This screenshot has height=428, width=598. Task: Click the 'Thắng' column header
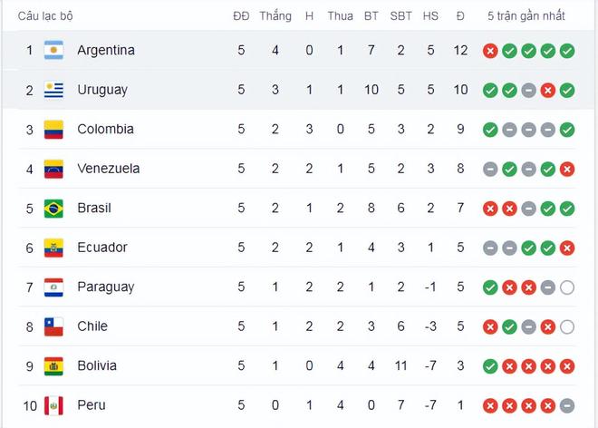click(275, 16)
